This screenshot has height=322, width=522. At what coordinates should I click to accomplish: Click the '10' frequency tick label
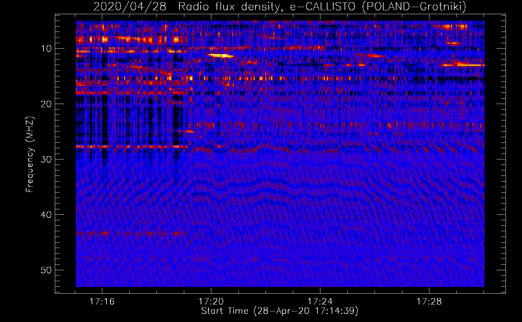[x=46, y=49]
